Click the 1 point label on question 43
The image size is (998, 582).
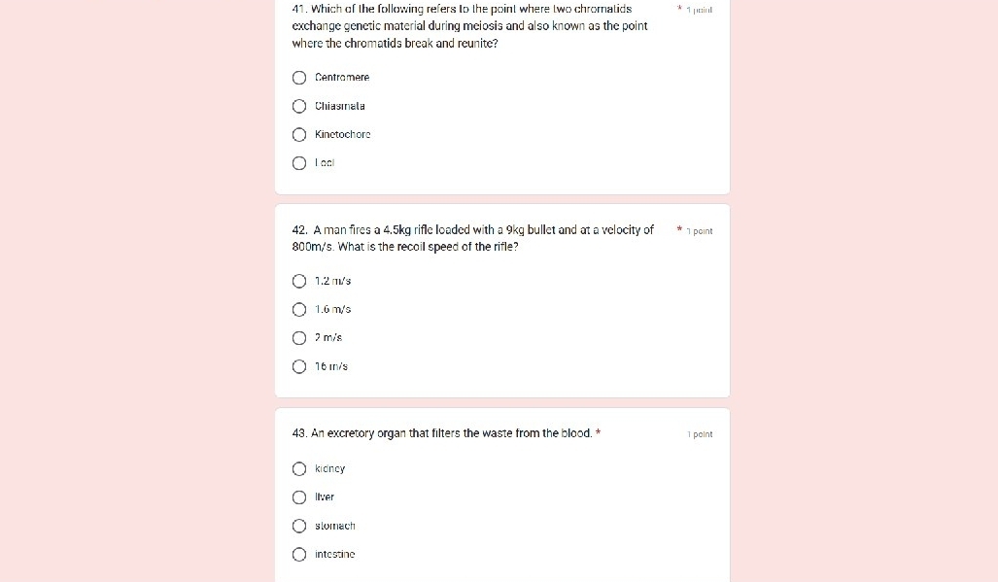(700, 434)
